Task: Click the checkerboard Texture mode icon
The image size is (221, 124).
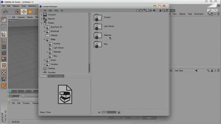Action: [4, 73]
